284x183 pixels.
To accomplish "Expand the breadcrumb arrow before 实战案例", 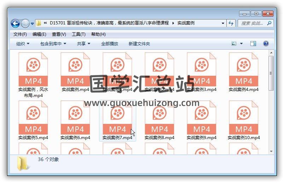I will (x=173, y=23).
